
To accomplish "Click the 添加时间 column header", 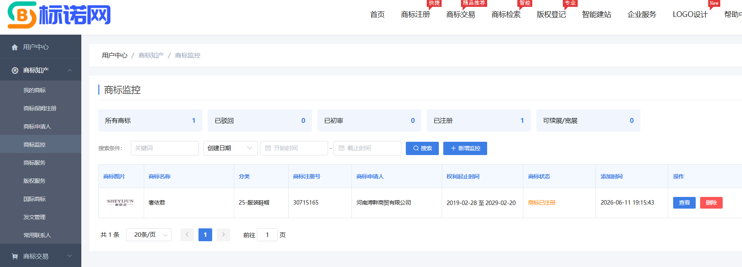I will pos(612,176).
